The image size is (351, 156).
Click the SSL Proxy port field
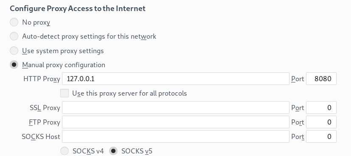point(321,108)
